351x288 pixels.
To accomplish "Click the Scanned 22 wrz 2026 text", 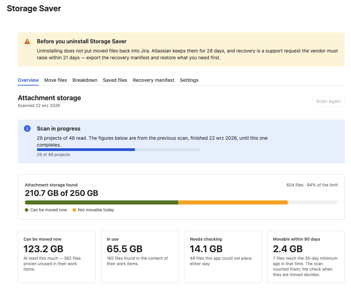I will [x=39, y=105].
